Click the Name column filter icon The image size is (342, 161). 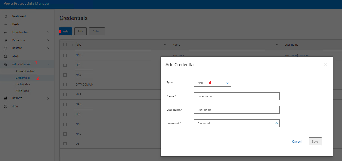tap(277, 45)
